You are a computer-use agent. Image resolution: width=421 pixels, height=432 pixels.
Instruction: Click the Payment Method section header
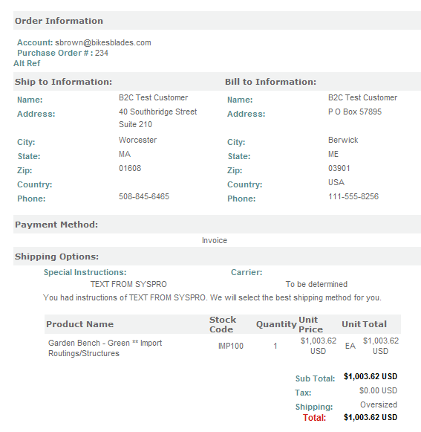click(56, 225)
